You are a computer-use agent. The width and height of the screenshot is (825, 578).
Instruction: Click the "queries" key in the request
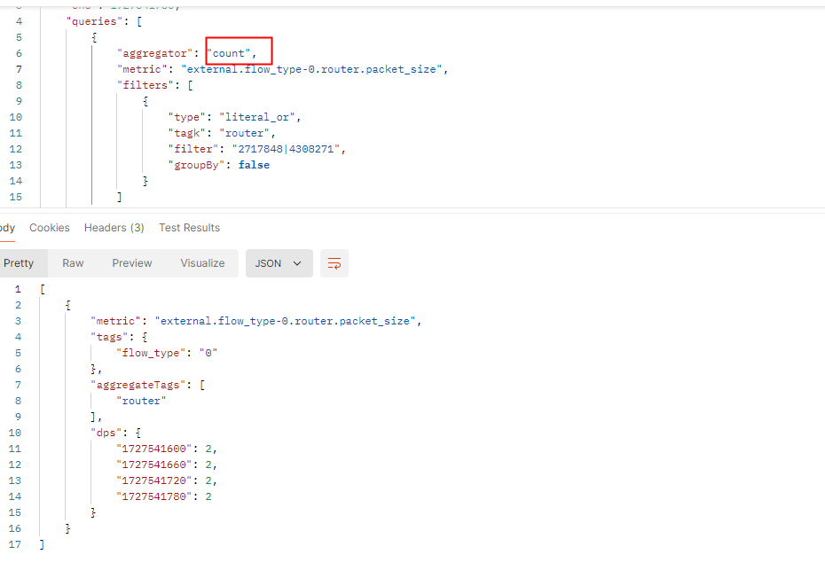[x=91, y=21]
